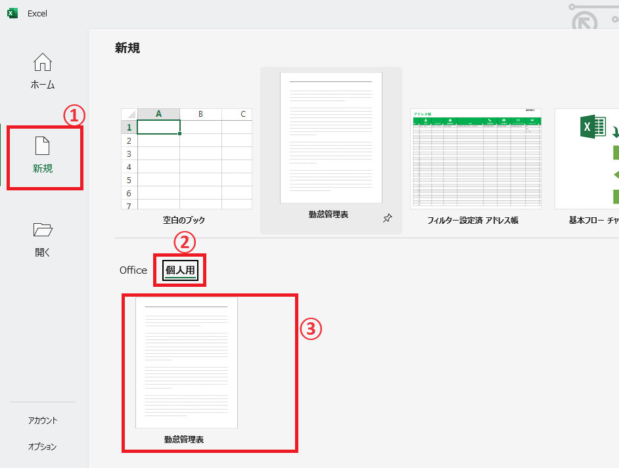Open the ホーム (Home) page in sidebar
The height and width of the screenshot is (468, 619).
[x=43, y=71]
